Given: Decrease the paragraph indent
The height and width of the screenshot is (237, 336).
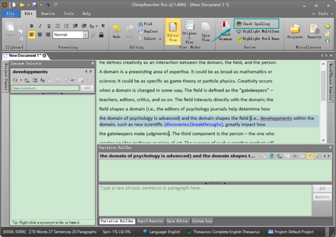Looking at the screenshot, I should coord(75,26).
